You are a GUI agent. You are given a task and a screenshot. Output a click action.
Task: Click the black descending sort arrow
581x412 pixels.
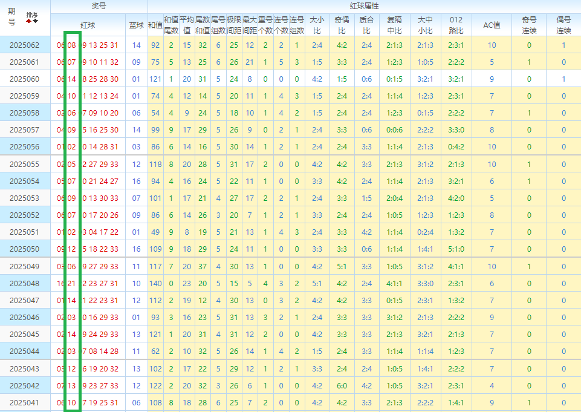[x=35, y=21]
